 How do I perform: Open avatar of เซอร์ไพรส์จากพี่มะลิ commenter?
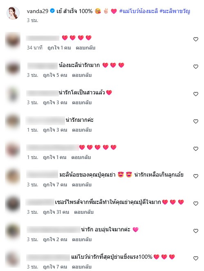tap(13, 204)
